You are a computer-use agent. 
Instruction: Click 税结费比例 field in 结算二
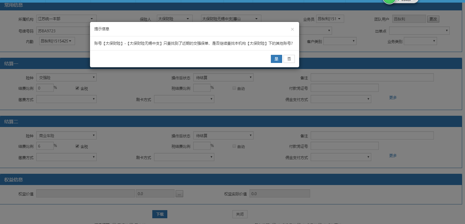(x=202, y=146)
